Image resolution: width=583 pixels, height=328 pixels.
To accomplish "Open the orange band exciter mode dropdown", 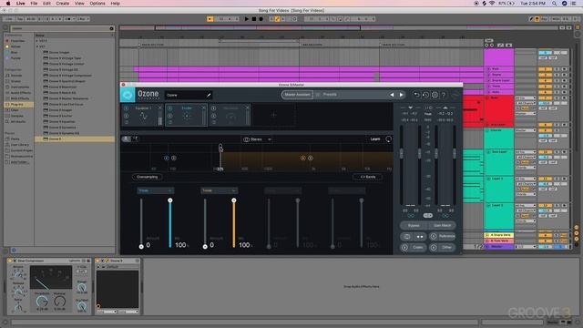I will pyautogui.click(x=219, y=190).
